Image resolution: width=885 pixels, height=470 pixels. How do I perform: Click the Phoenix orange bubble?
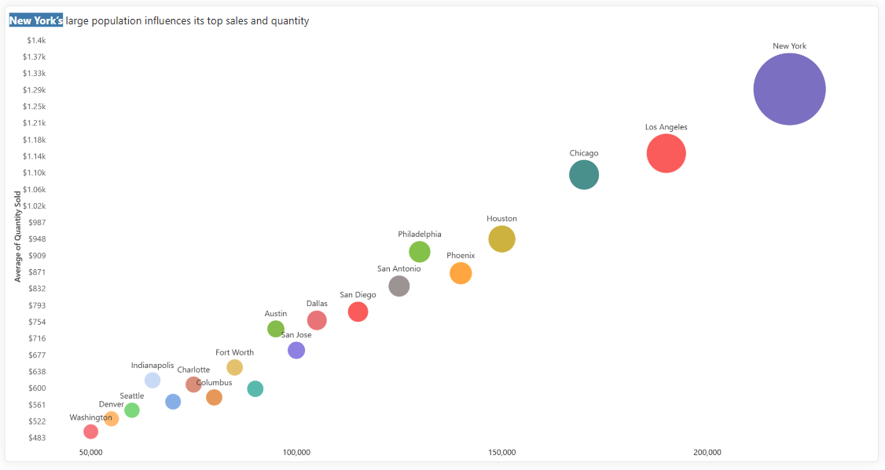point(461,273)
